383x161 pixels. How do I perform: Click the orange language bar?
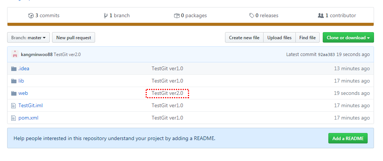point(191,24)
